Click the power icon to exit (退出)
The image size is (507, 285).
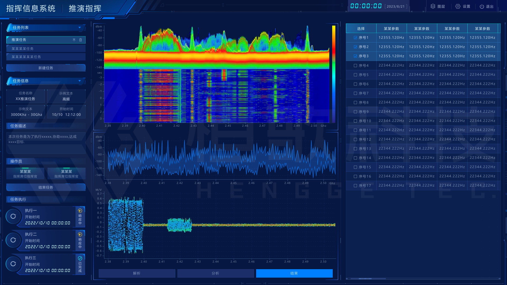(482, 6)
